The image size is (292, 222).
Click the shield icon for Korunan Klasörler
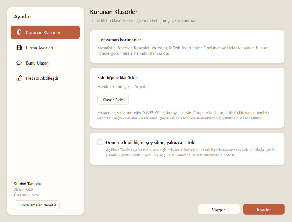(19, 32)
